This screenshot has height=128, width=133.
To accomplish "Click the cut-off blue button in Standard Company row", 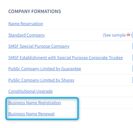I will pyautogui.click(x=133, y=35).
